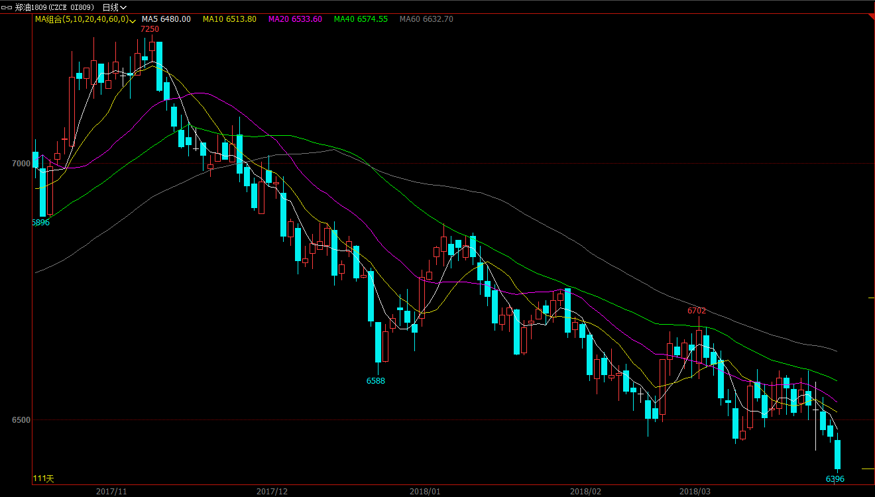
Task: Click the 2017/12 date axis label
Action: point(272,491)
